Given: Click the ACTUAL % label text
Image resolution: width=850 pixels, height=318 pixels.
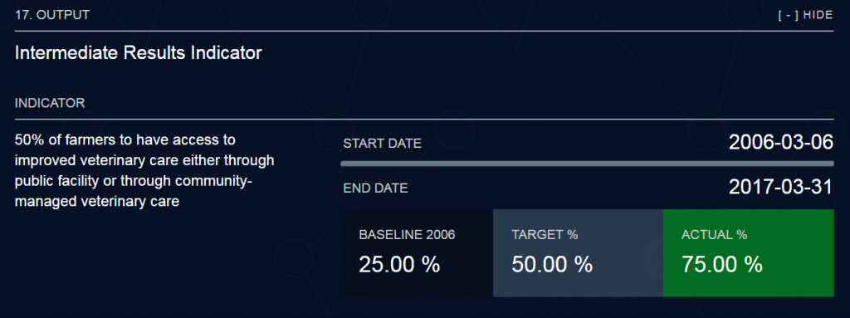Looking at the screenshot, I should pyautogui.click(x=715, y=235).
